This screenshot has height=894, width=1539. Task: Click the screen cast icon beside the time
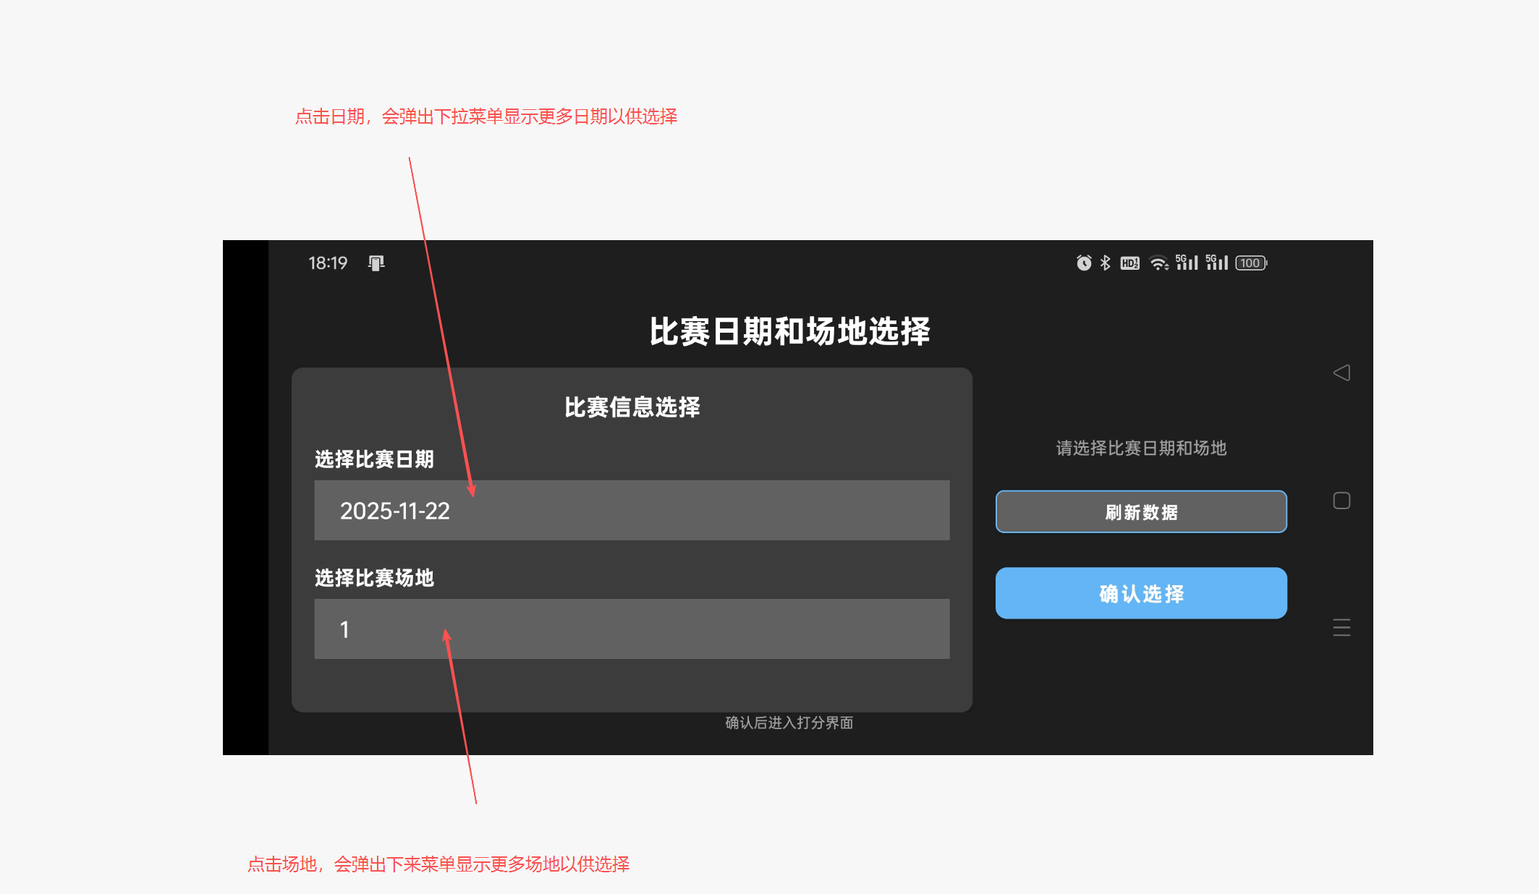tap(376, 263)
